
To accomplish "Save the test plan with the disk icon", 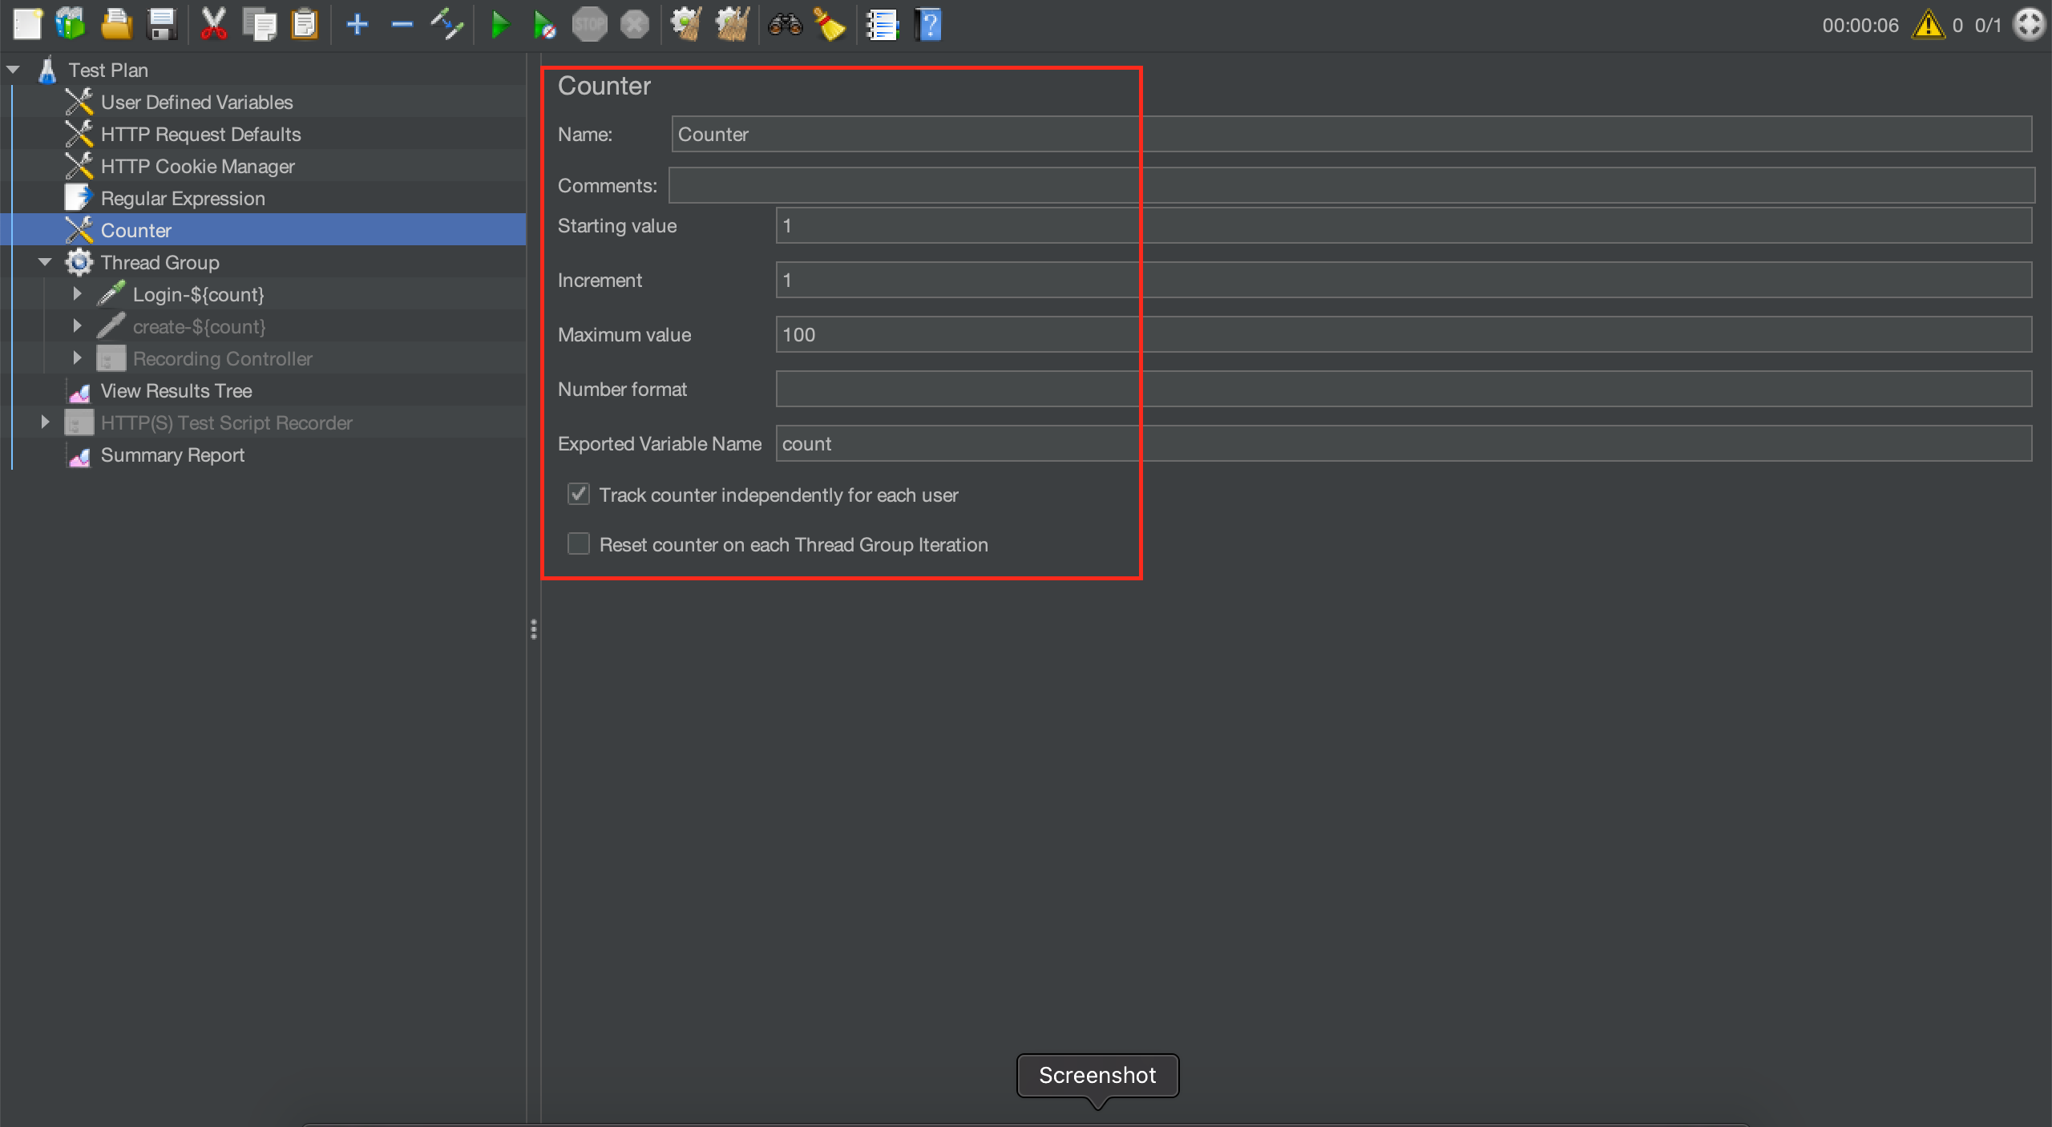I will (162, 24).
